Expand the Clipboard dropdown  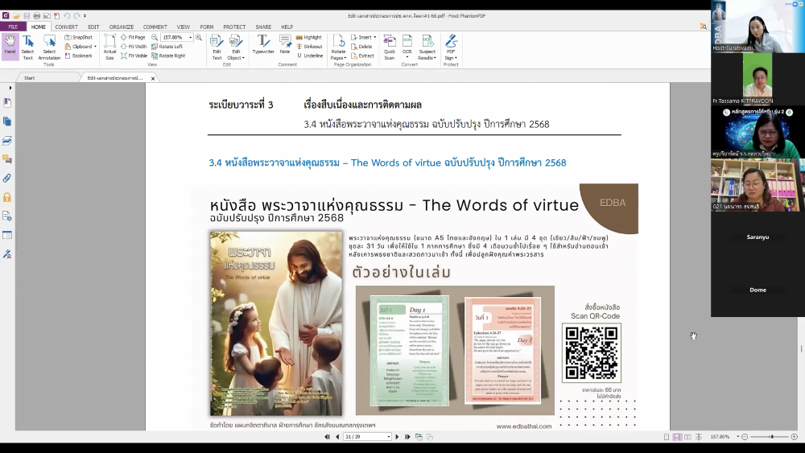(95, 47)
